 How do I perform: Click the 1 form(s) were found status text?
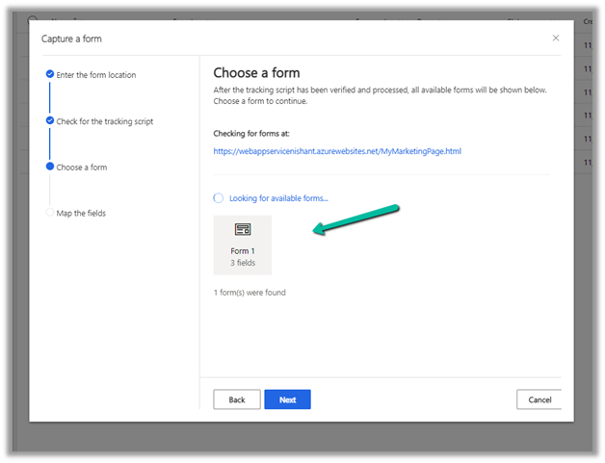250,293
